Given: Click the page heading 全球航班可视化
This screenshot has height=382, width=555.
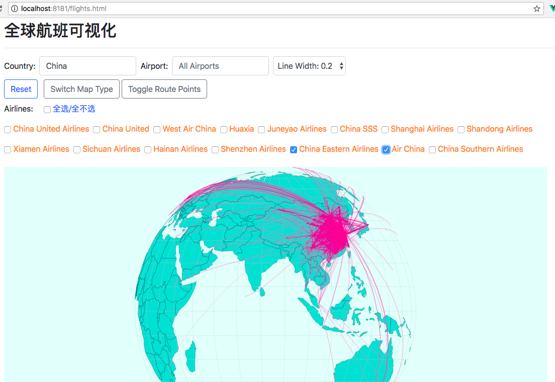Looking at the screenshot, I should click(60, 31).
